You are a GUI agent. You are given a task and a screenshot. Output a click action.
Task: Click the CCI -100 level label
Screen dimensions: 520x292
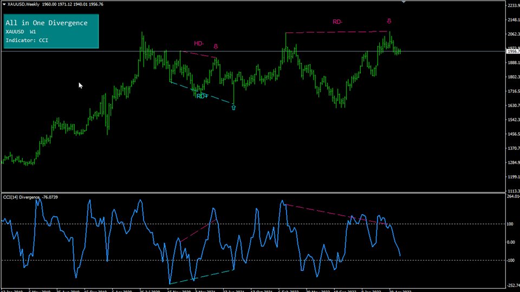tap(511, 261)
